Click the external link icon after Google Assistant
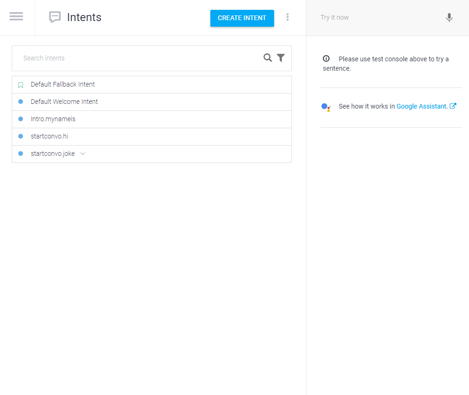Viewport: 469px width, 395px height. [453, 106]
